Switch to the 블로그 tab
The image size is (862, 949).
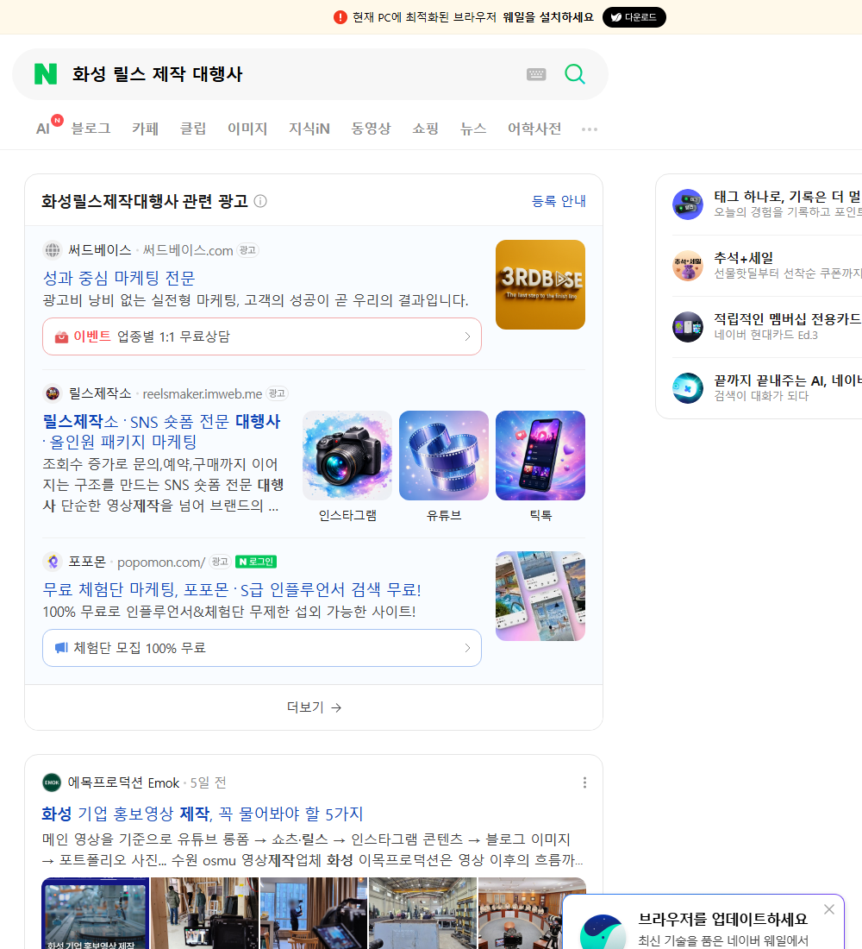click(x=91, y=129)
